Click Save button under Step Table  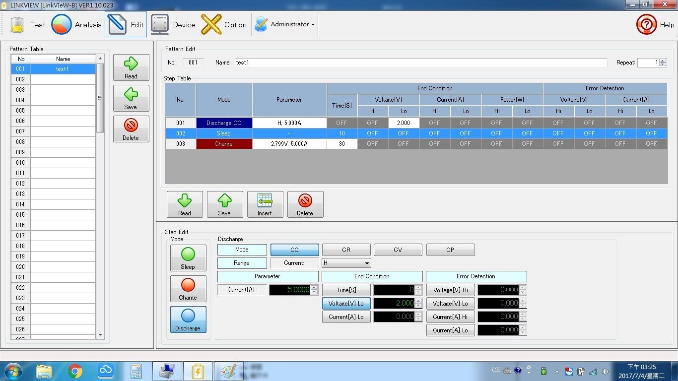coord(224,204)
